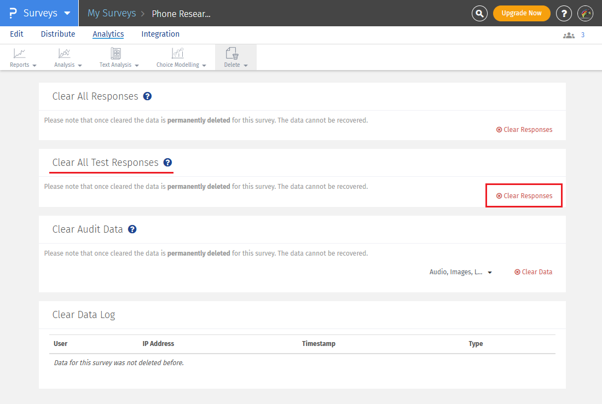Open the Text Analysis icon
The width and height of the screenshot is (602, 404).
115,54
